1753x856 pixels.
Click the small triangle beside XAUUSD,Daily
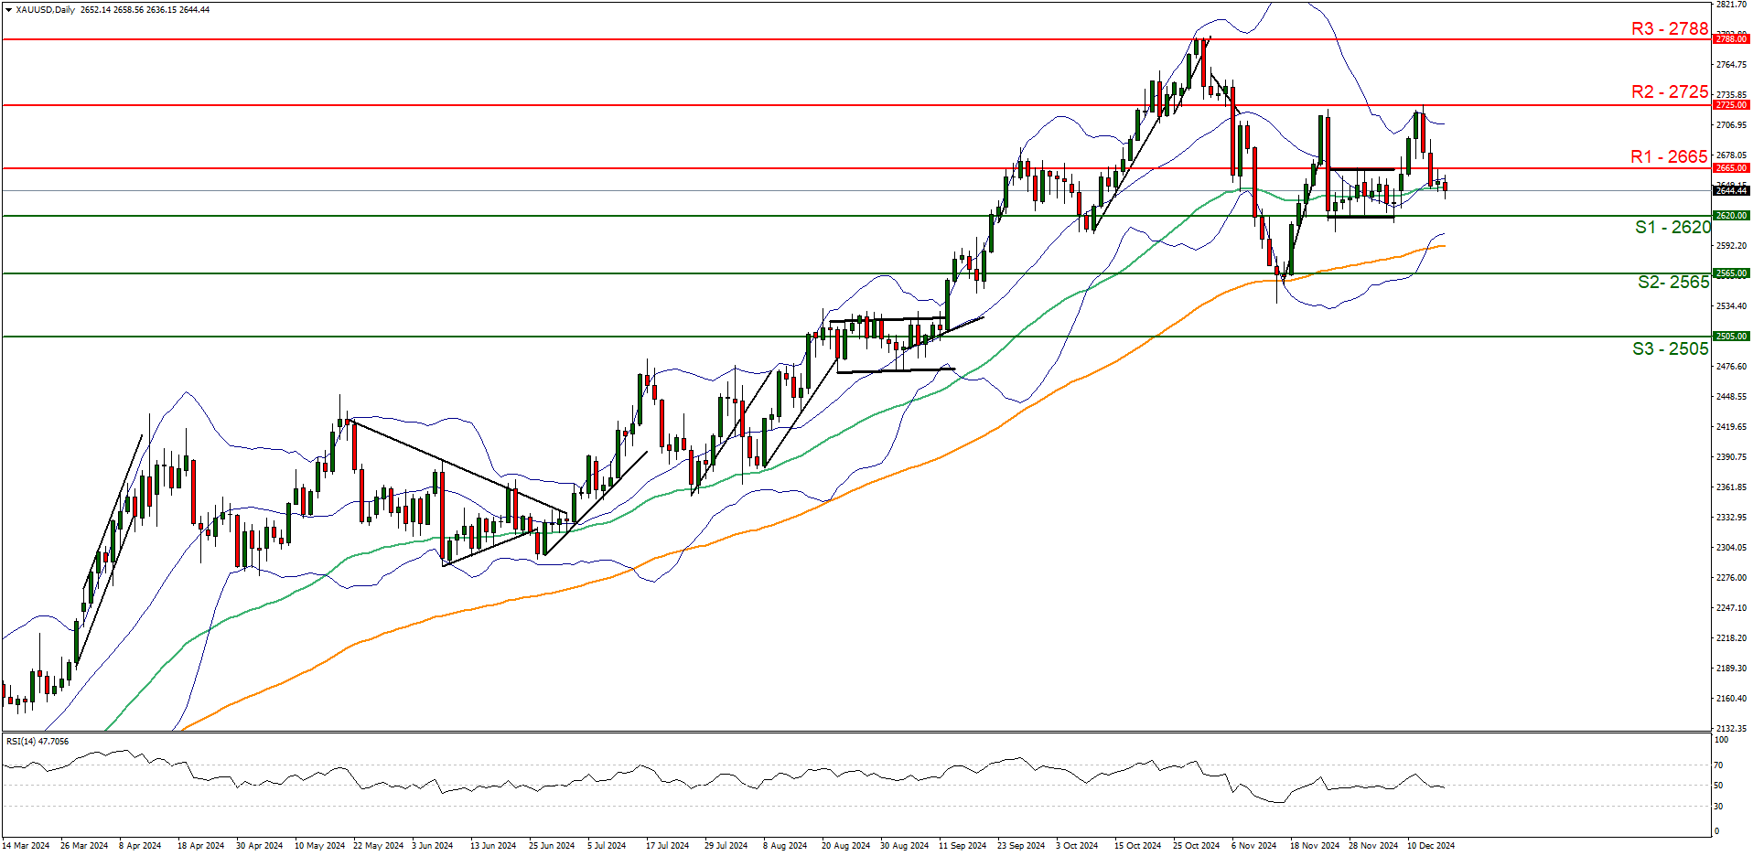(x=8, y=10)
